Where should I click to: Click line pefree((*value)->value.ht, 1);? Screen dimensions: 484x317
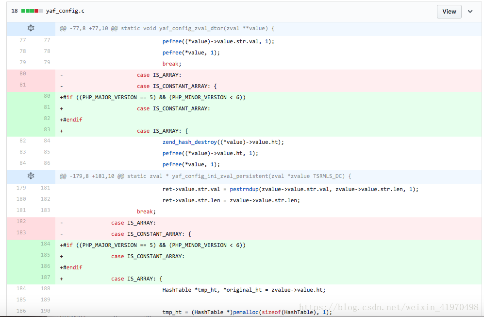(210, 154)
